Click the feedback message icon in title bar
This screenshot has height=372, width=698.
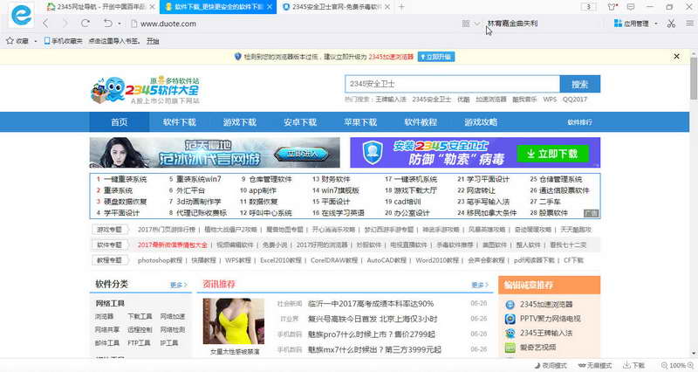(630, 7)
